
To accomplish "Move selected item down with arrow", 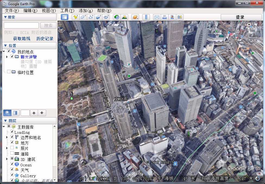I will (42, 113).
